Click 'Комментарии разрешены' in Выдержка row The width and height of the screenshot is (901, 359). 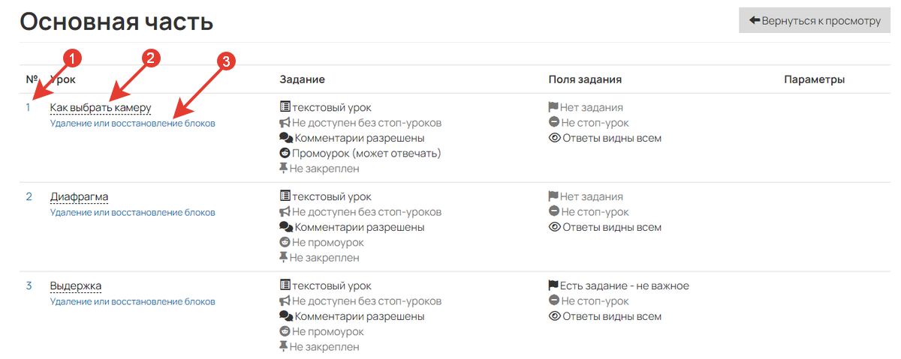click(x=360, y=316)
